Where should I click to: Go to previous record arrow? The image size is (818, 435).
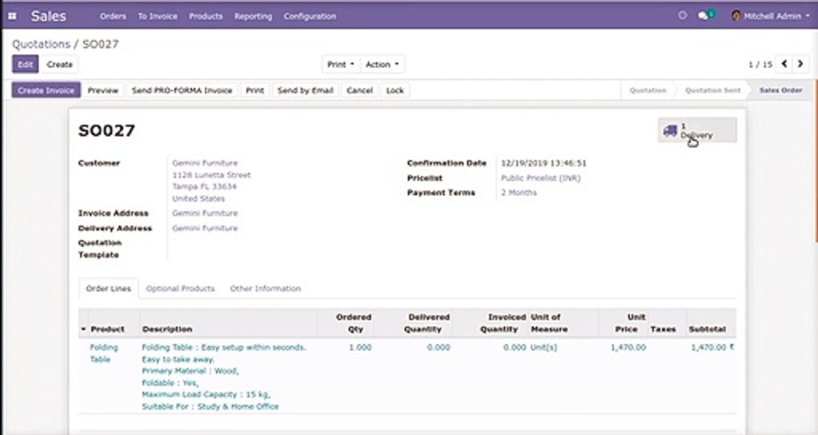click(784, 63)
